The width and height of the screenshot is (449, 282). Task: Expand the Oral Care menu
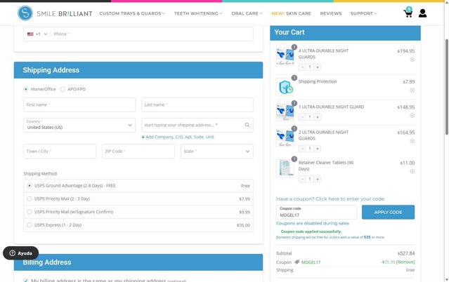click(x=247, y=13)
